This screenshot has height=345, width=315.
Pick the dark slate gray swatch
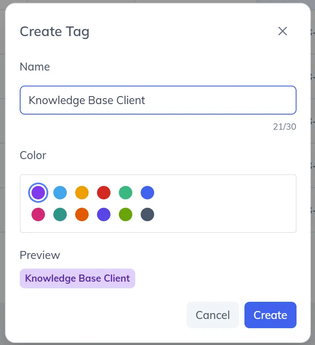click(x=147, y=214)
